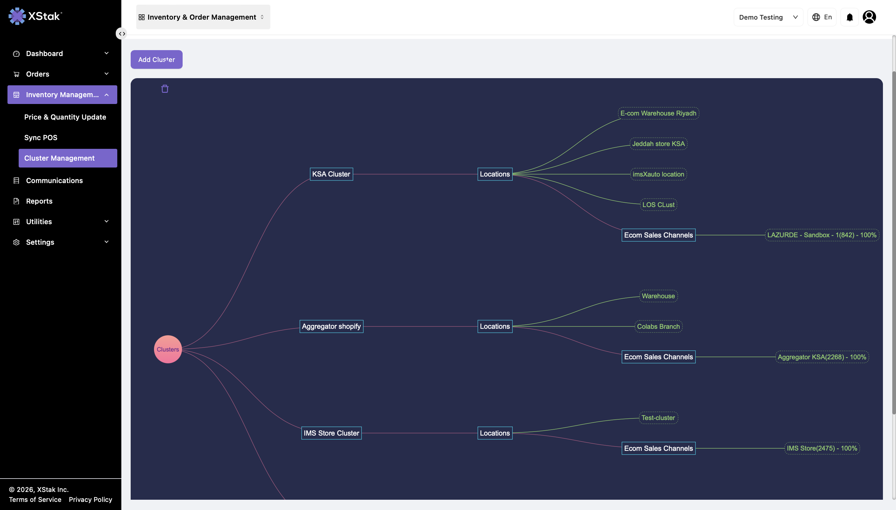Image resolution: width=896 pixels, height=510 pixels.
Task: Click the pink Clusters root node
Action: [x=168, y=349]
